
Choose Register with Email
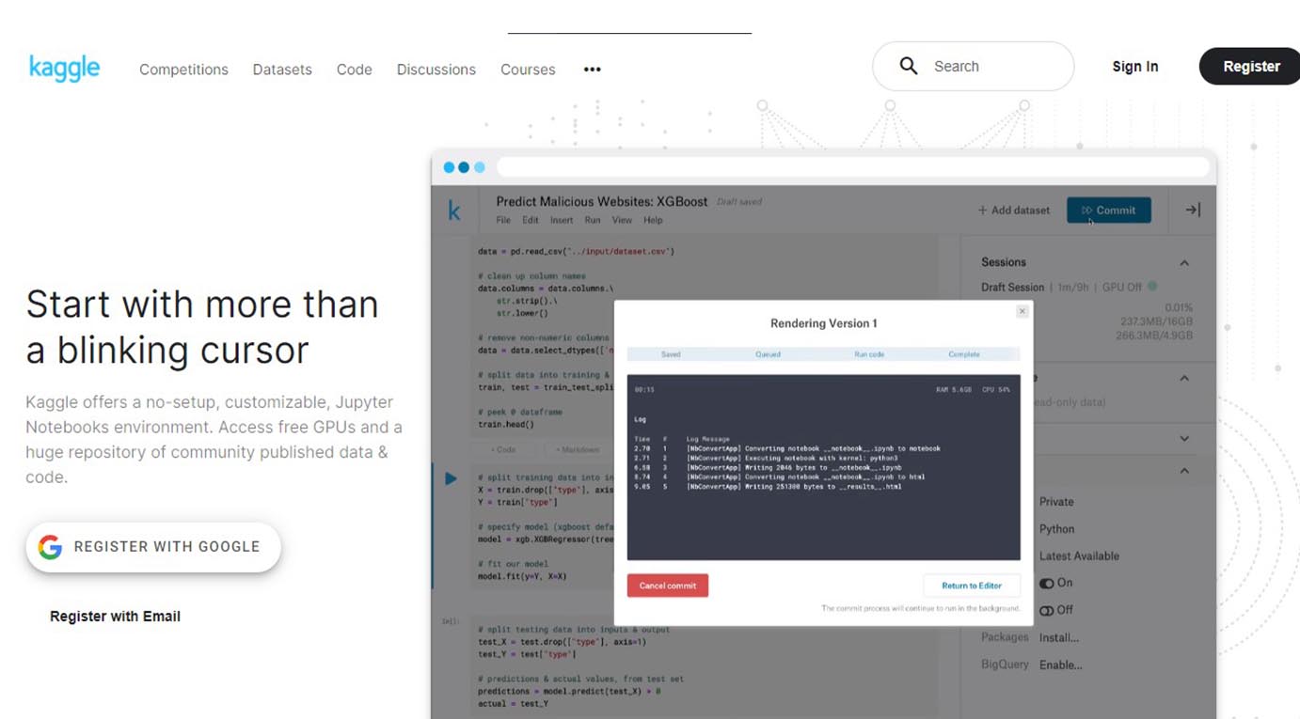coord(115,617)
